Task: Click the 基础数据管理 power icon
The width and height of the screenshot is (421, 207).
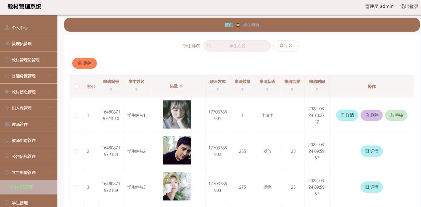Action: [7, 76]
